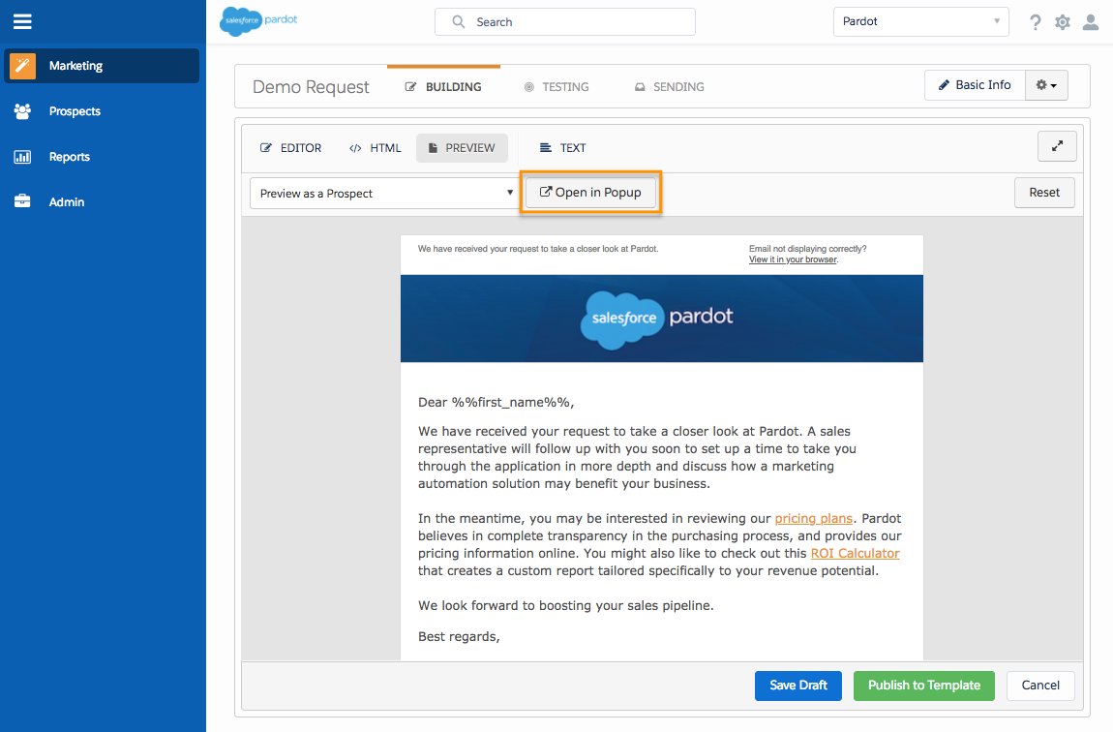
Task: Open the gear dropdown beside Basic Info
Action: (1046, 84)
